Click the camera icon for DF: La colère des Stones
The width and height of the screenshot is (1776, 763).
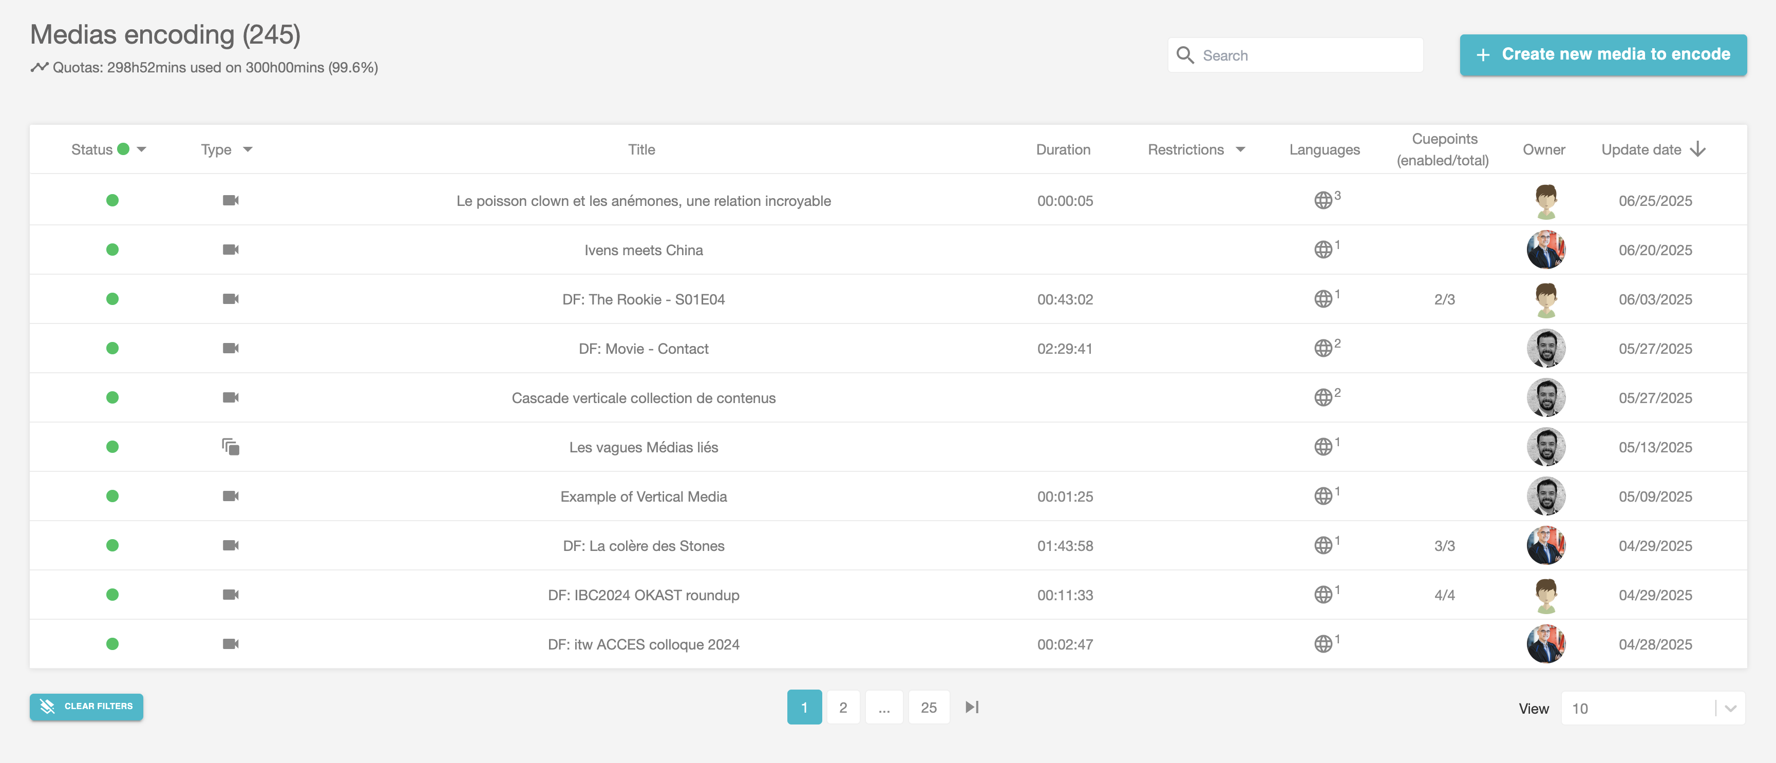click(x=230, y=545)
